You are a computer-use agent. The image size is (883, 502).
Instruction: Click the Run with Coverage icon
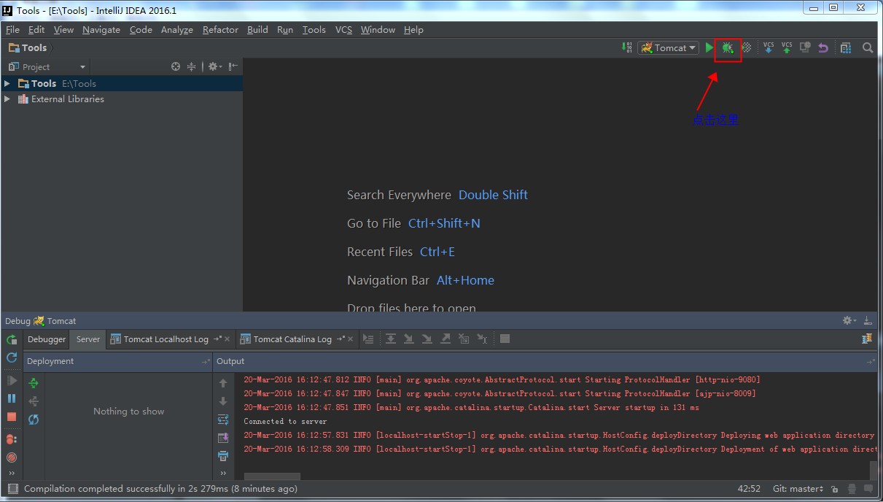click(x=747, y=47)
